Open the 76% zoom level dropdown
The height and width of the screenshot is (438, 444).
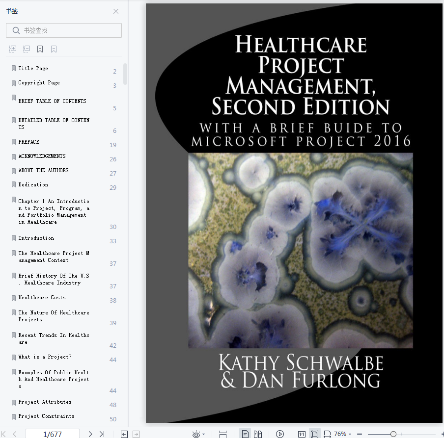(x=343, y=434)
